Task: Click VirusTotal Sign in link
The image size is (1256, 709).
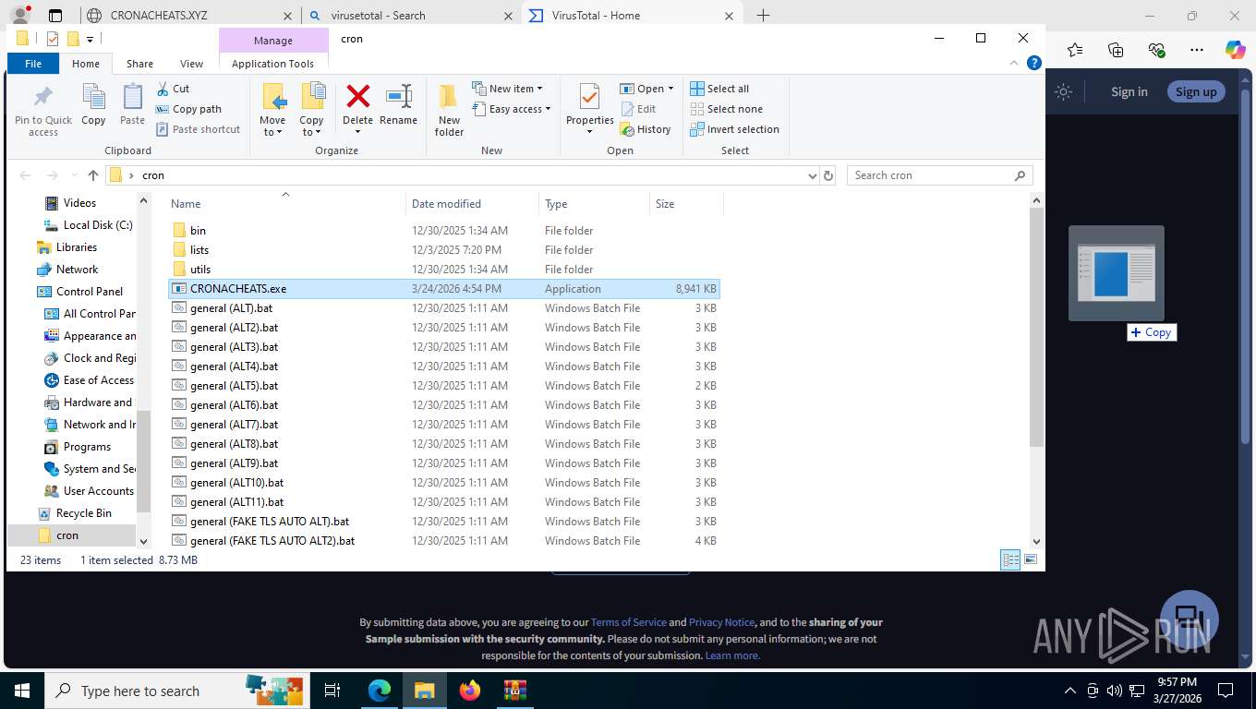Action: pos(1129,91)
